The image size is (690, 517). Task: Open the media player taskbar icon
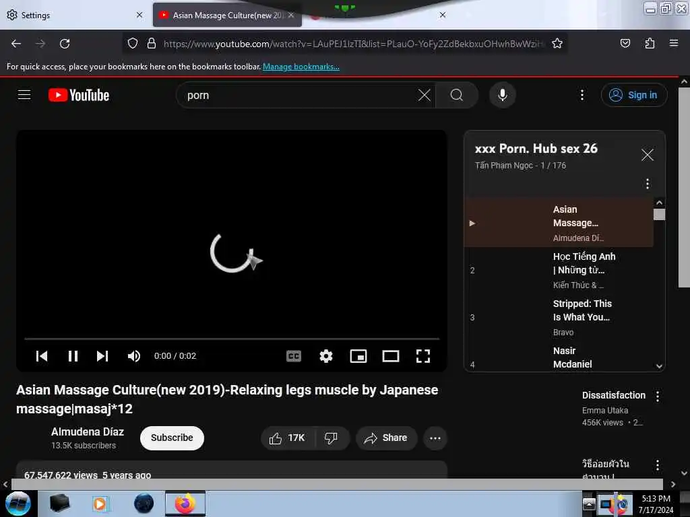(100, 504)
